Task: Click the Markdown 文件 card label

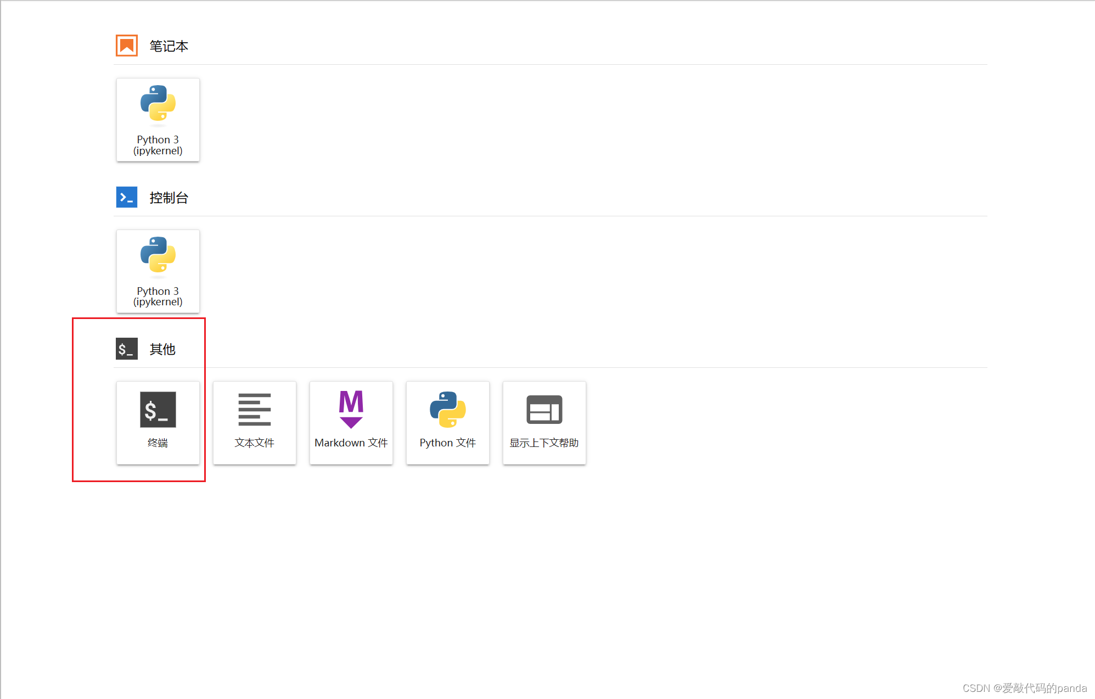Action: (351, 443)
